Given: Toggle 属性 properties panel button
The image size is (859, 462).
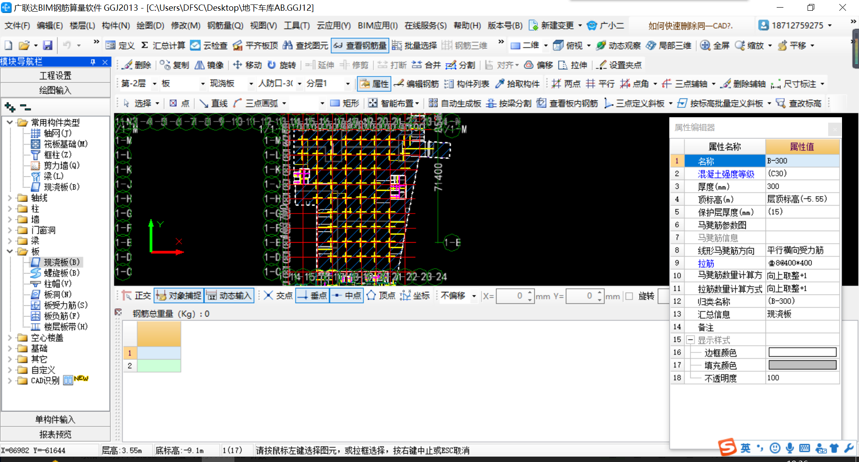Looking at the screenshot, I should point(374,84).
